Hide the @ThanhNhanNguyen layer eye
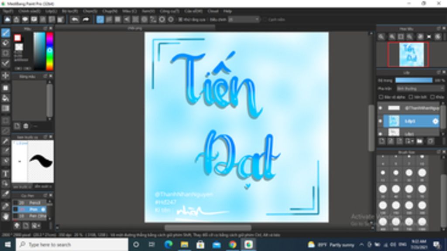447x251 pixels. 380,108
